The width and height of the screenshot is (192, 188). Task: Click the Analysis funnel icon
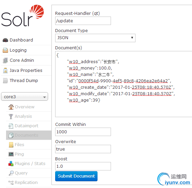pos(11,116)
